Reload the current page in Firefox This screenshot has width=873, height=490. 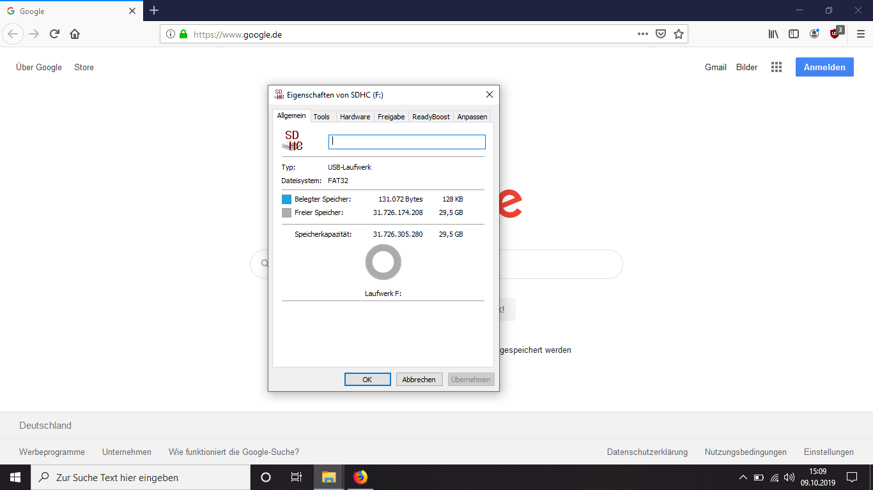(x=54, y=34)
